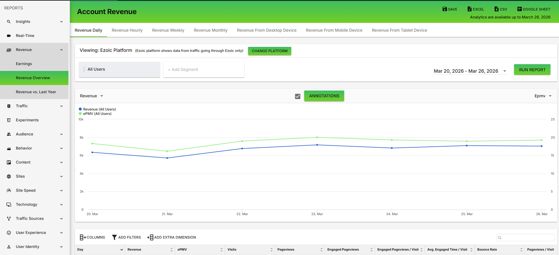Click the table search input field
The width and height of the screenshot is (559, 255).
pos(525,238)
